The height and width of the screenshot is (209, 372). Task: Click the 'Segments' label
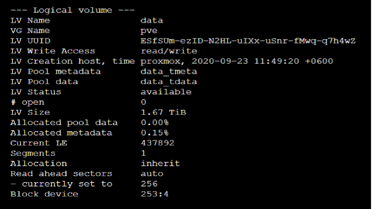[33, 153]
